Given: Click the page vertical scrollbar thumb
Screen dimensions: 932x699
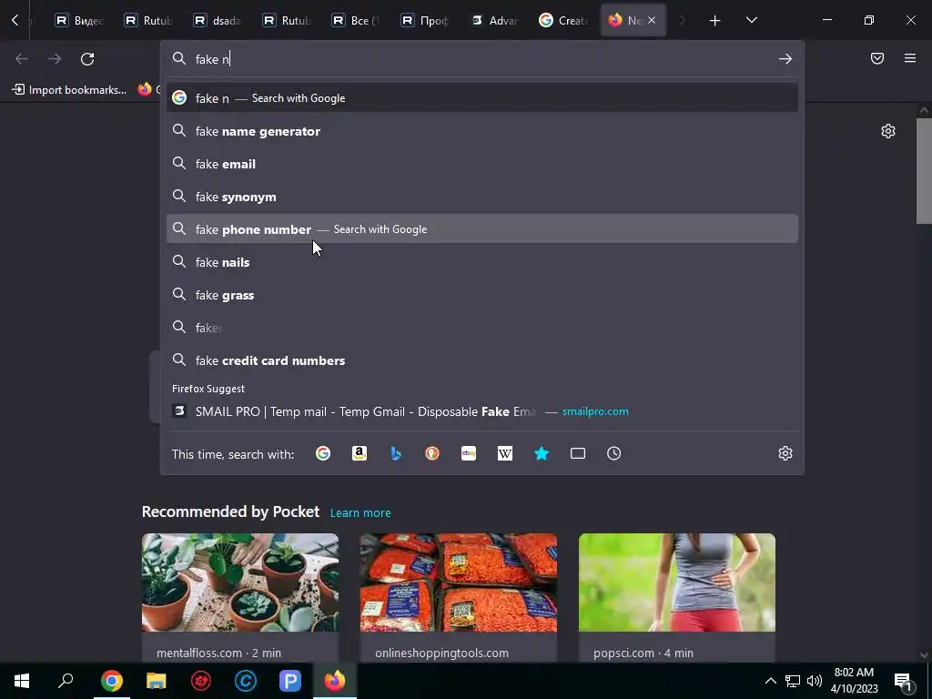Looking at the screenshot, I should coord(924,171).
